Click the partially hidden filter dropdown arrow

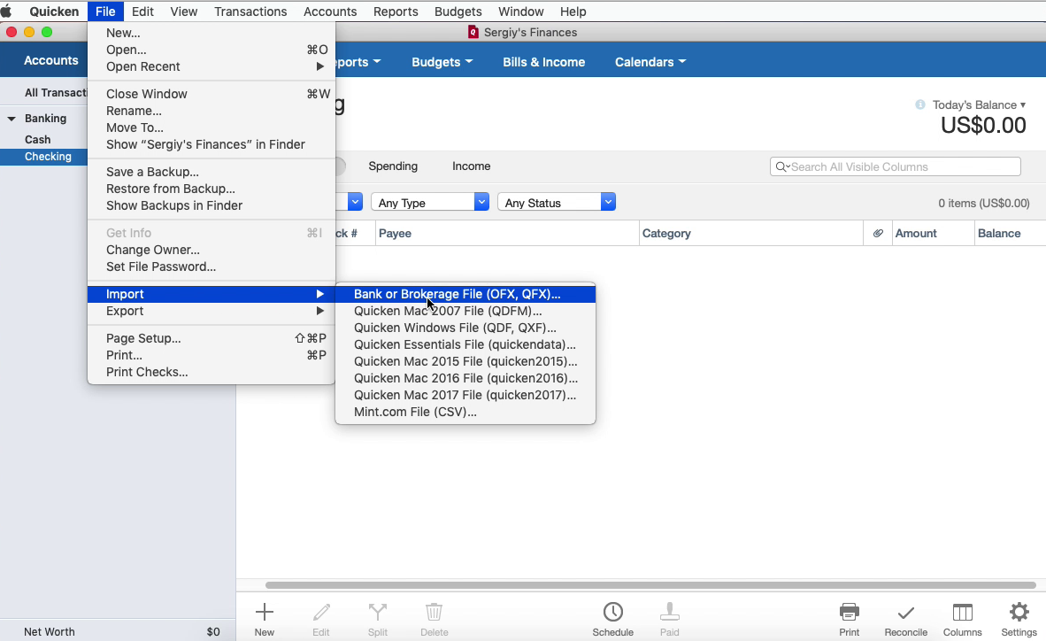(355, 203)
